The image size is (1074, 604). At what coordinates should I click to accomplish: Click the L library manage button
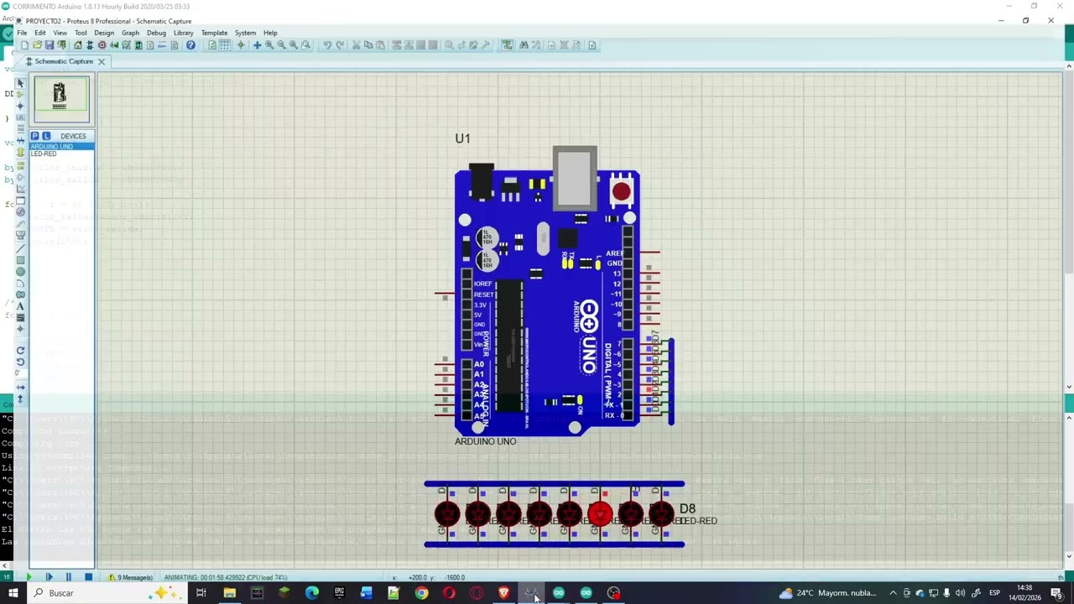(x=46, y=136)
